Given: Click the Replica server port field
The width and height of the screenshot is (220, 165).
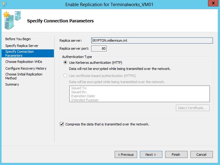Looking at the screenshot, I should point(99,48).
